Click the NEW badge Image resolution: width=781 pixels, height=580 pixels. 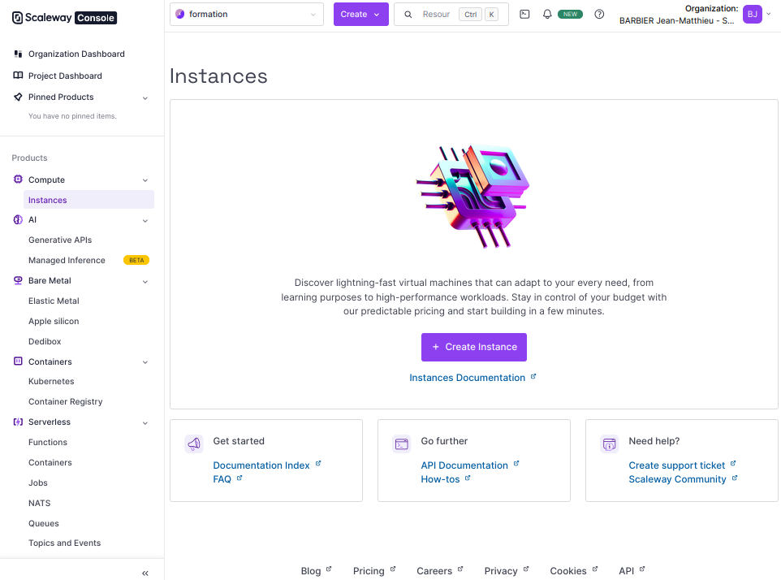(x=570, y=14)
